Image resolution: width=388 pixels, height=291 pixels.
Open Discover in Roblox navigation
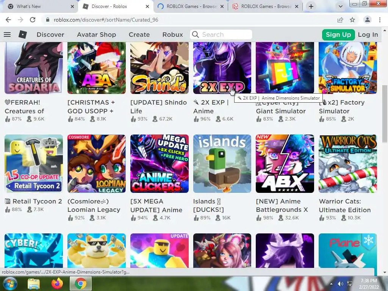(50, 34)
